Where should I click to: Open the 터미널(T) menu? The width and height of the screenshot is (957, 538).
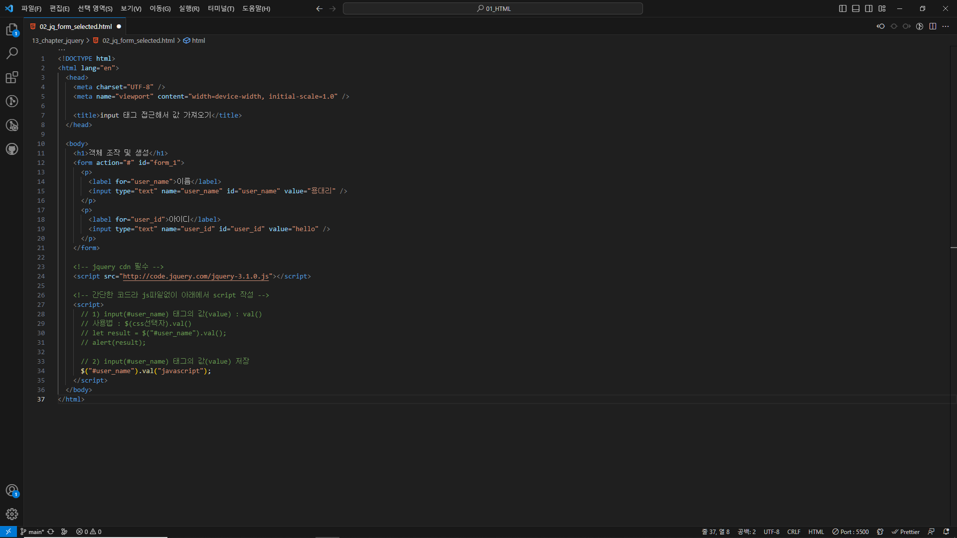coord(221,8)
